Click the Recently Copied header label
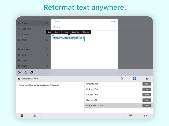This screenshot has height=126, width=169. (x=30, y=79)
